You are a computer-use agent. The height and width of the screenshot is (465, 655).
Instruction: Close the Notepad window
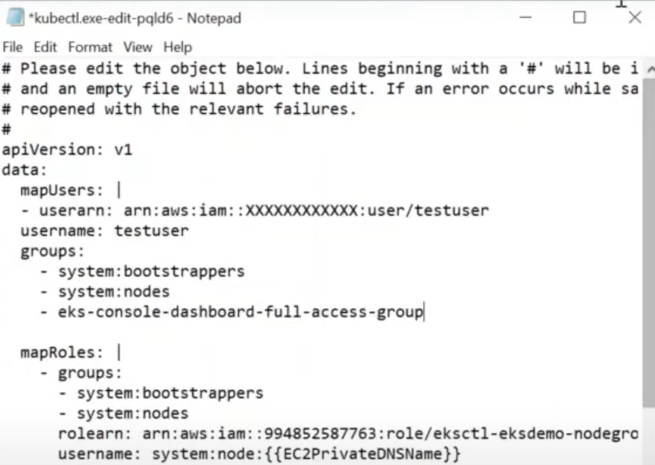[x=635, y=17]
